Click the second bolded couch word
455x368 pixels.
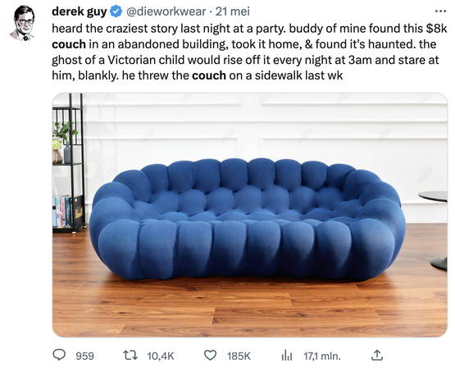pyautogui.click(x=209, y=75)
